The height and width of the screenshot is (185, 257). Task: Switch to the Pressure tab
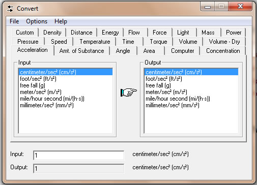pyautogui.click(x=28, y=42)
